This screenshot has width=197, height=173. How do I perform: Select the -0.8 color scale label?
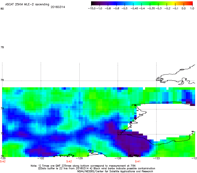(108, 9)
